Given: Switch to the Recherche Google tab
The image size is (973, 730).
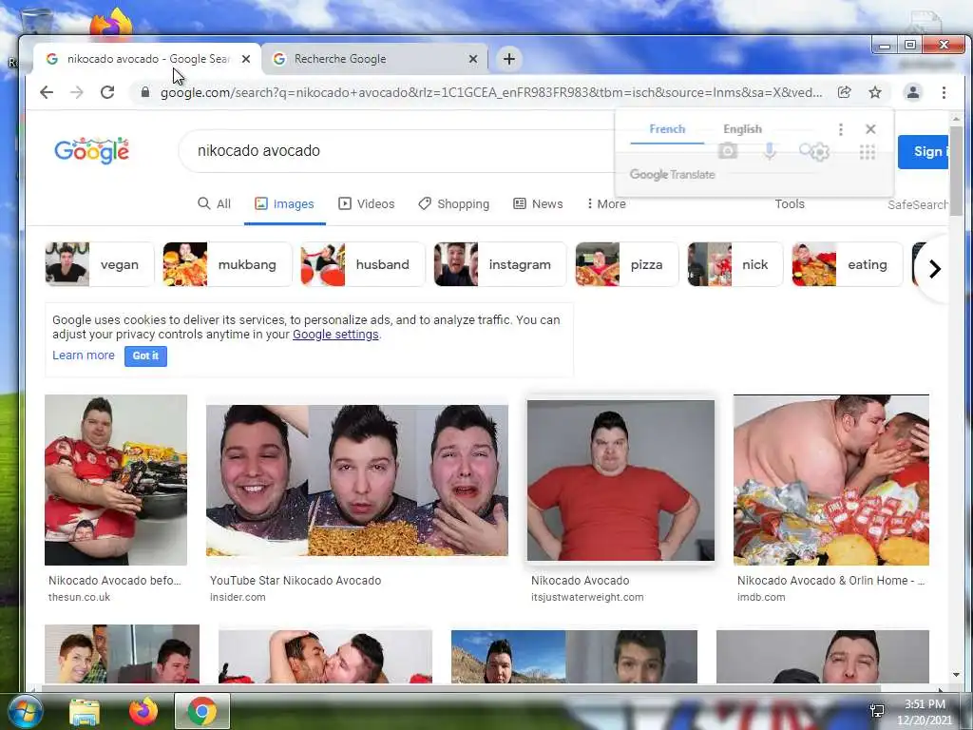Looking at the screenshot, I should pyautogui.click(x=374, y=59).
